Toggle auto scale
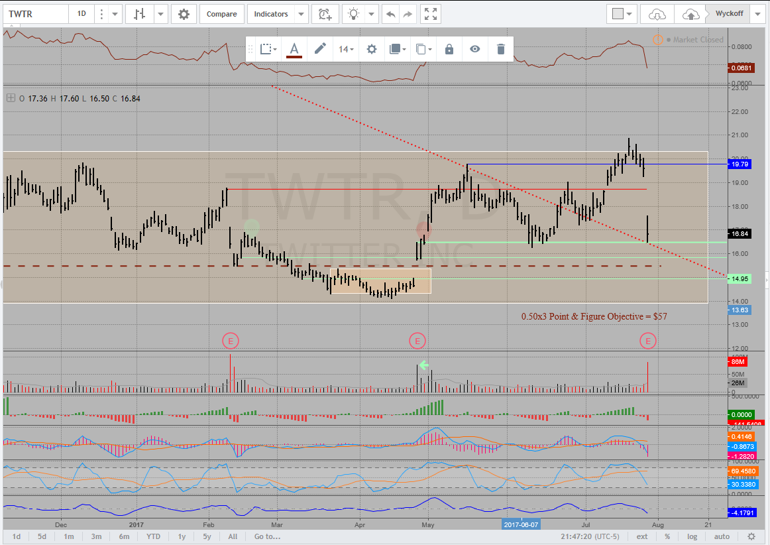770x545 pixels. 722,536
